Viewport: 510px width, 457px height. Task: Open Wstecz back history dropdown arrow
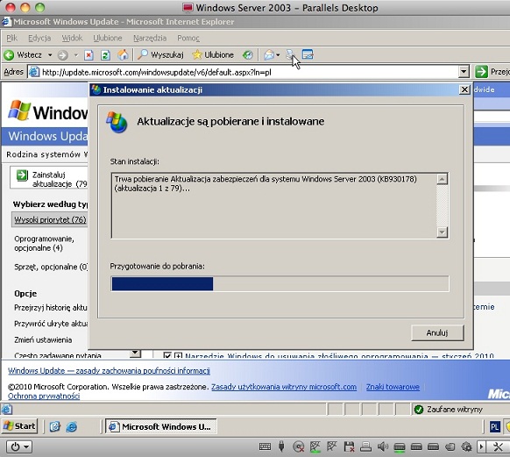[50, 55]
